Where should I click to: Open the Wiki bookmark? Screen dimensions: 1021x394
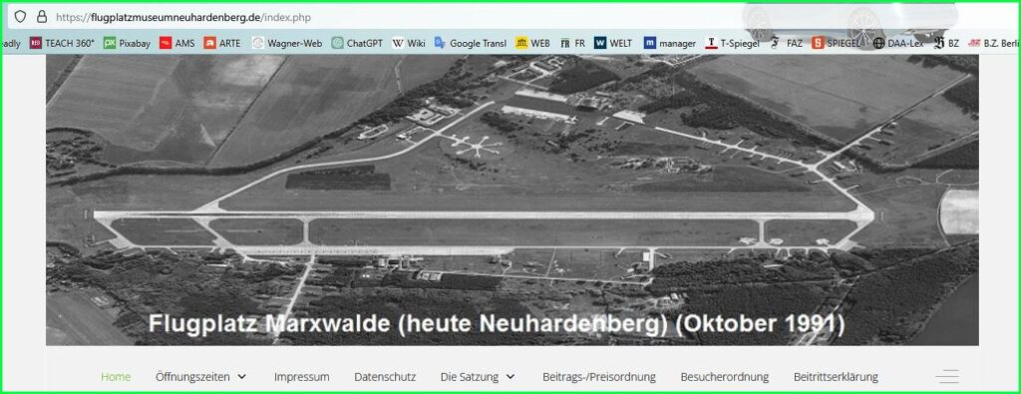(x=408, y=44)
